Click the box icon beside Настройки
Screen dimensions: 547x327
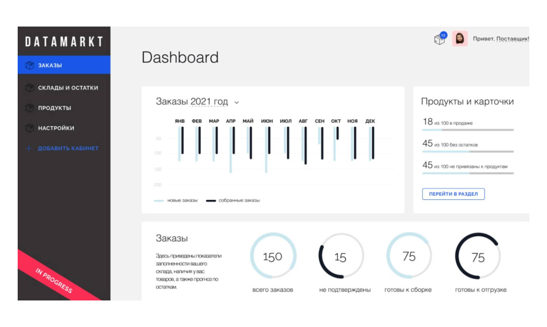pos(29,128)
